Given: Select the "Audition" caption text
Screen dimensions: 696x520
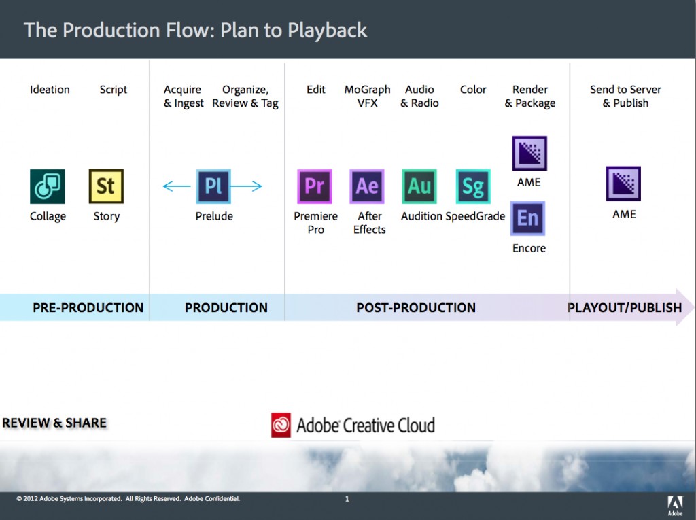Looking at the screenshot, I should 421,216.
